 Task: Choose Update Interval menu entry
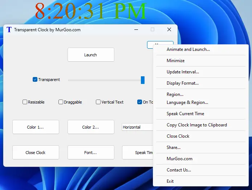point(183,72)
